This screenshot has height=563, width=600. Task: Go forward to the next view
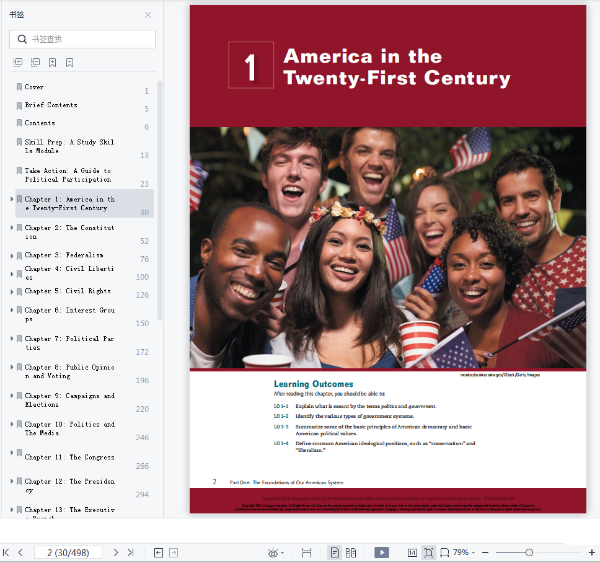174,552
